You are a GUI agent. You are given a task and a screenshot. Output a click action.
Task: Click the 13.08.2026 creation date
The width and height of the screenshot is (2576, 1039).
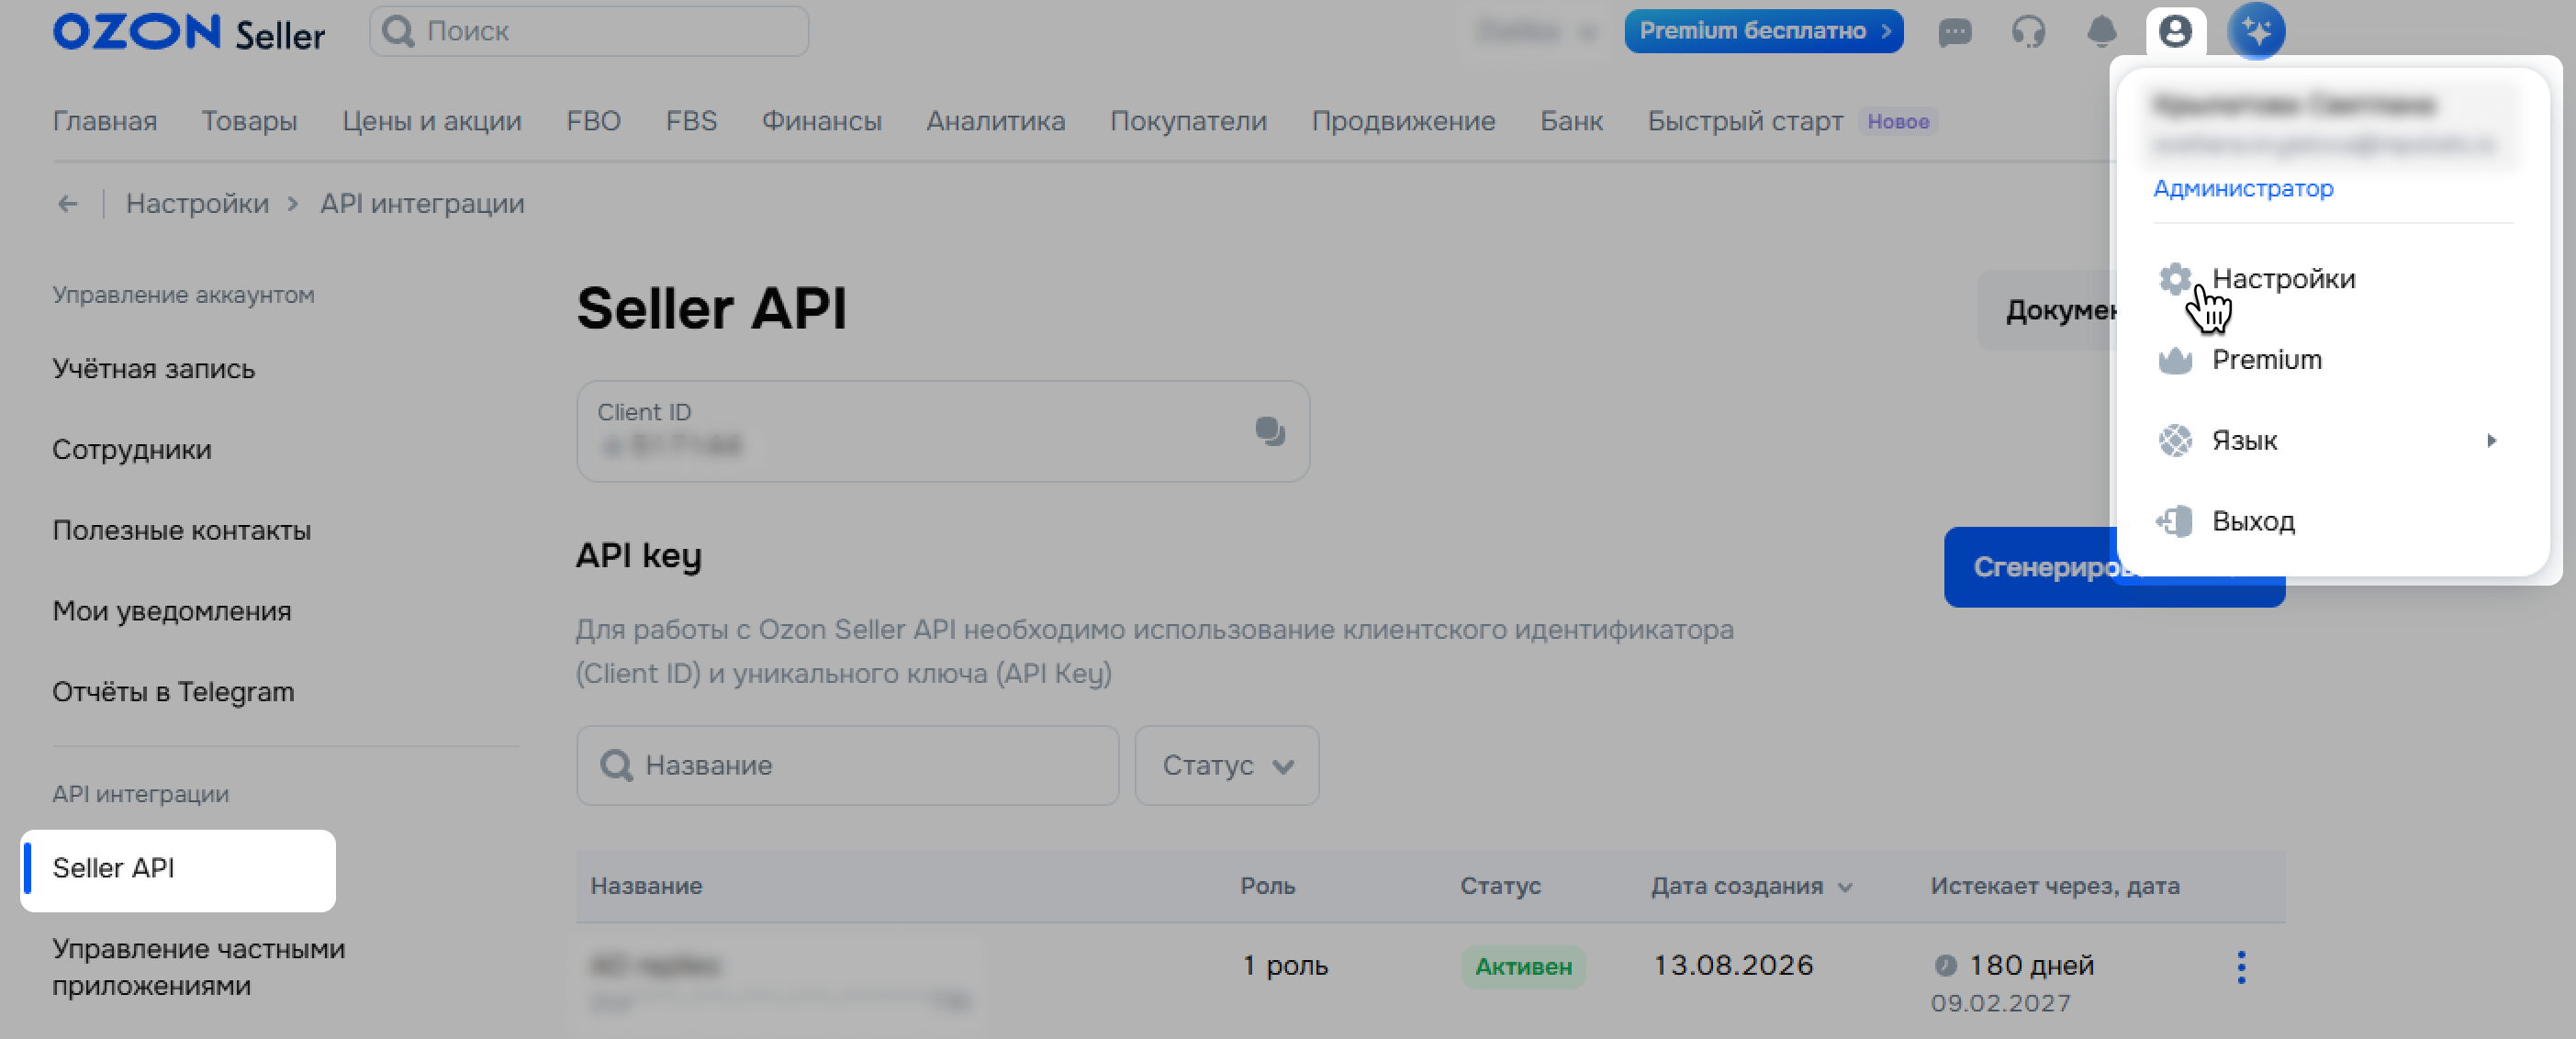click(1733, 966)
